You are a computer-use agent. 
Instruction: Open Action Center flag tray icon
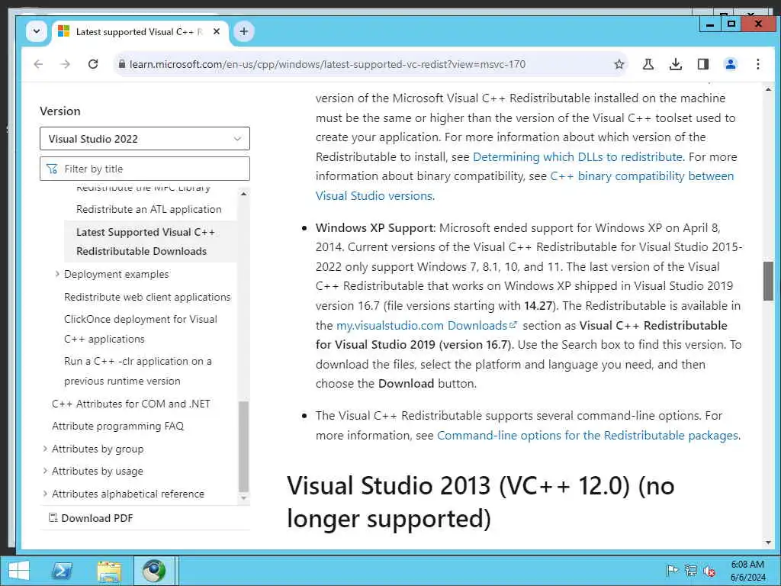coord(672,571)
